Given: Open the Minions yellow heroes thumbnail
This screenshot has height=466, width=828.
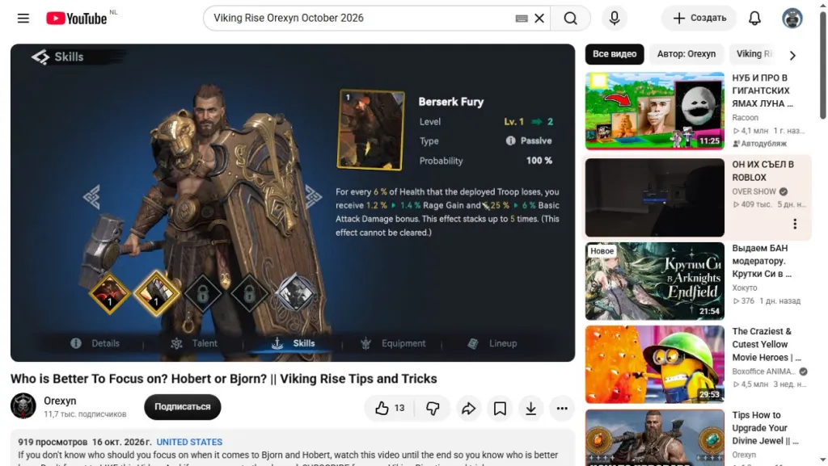Looking at the screenshot, I should 654,365.
